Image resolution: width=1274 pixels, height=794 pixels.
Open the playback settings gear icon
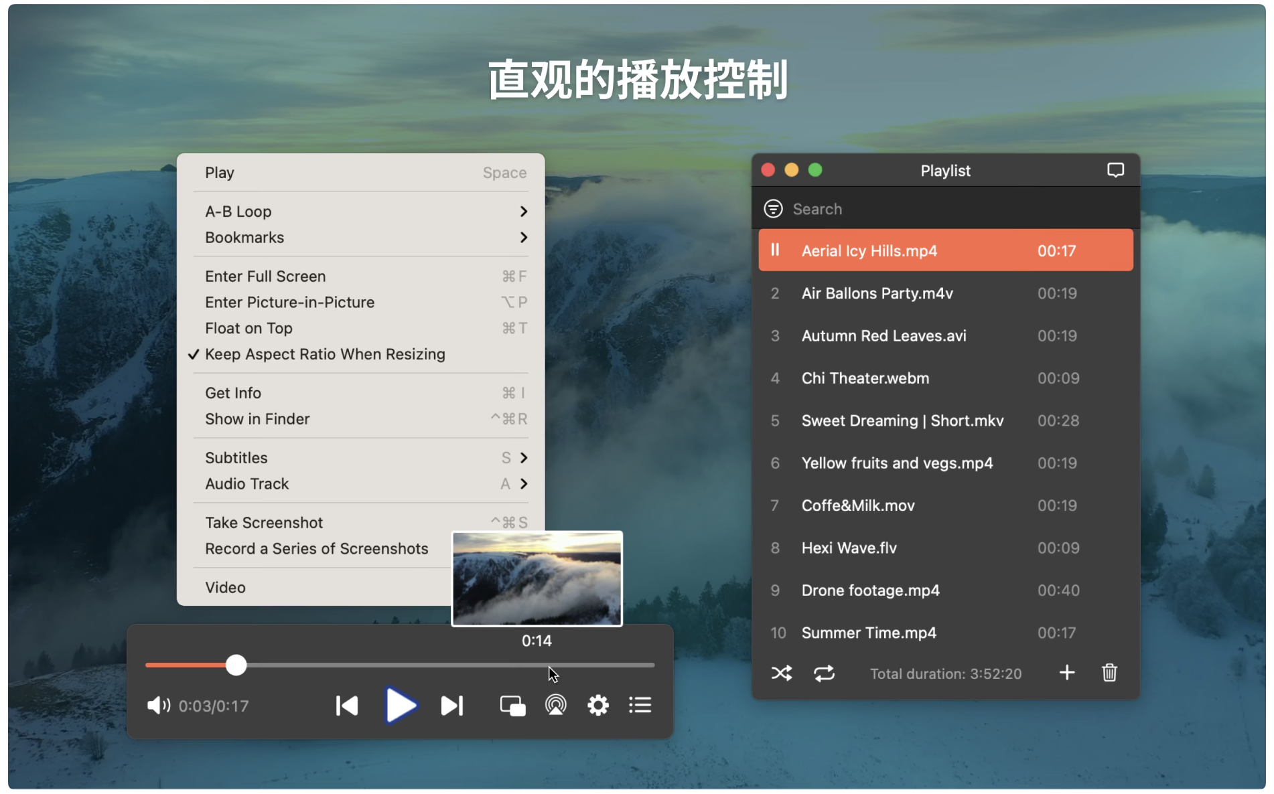[598, 704]
